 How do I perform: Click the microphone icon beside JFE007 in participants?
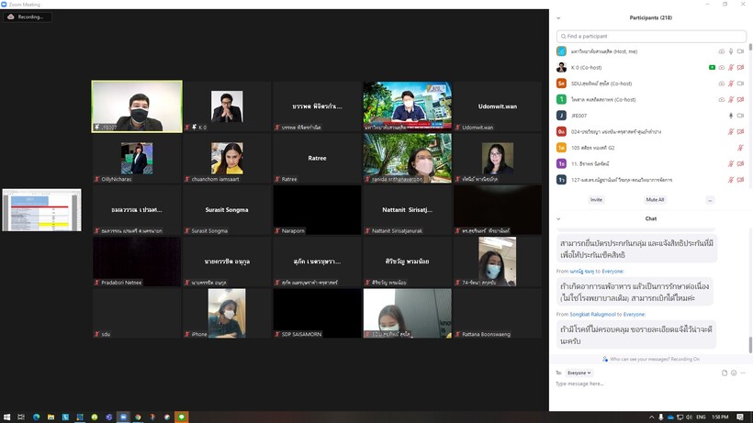[731, 116]
